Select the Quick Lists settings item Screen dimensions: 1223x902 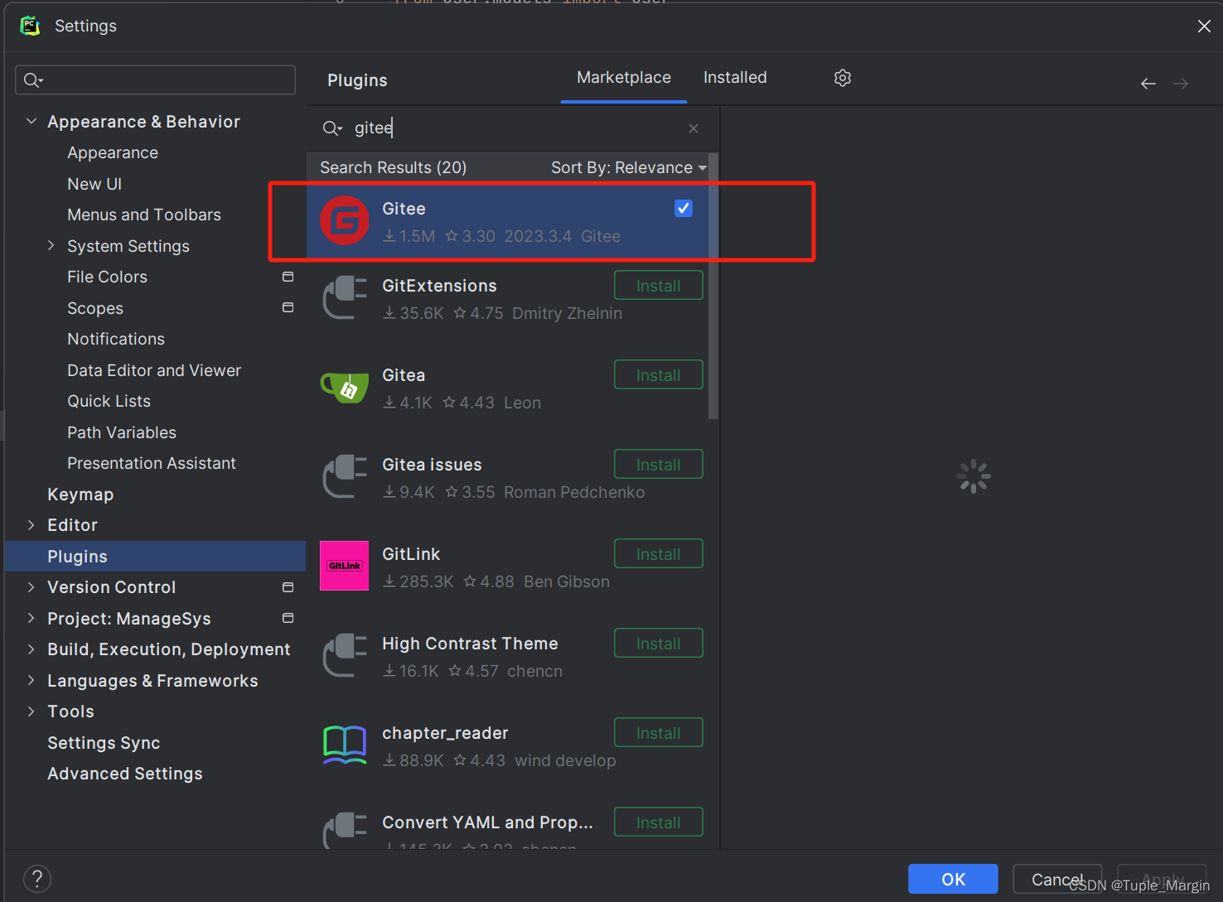109,402
